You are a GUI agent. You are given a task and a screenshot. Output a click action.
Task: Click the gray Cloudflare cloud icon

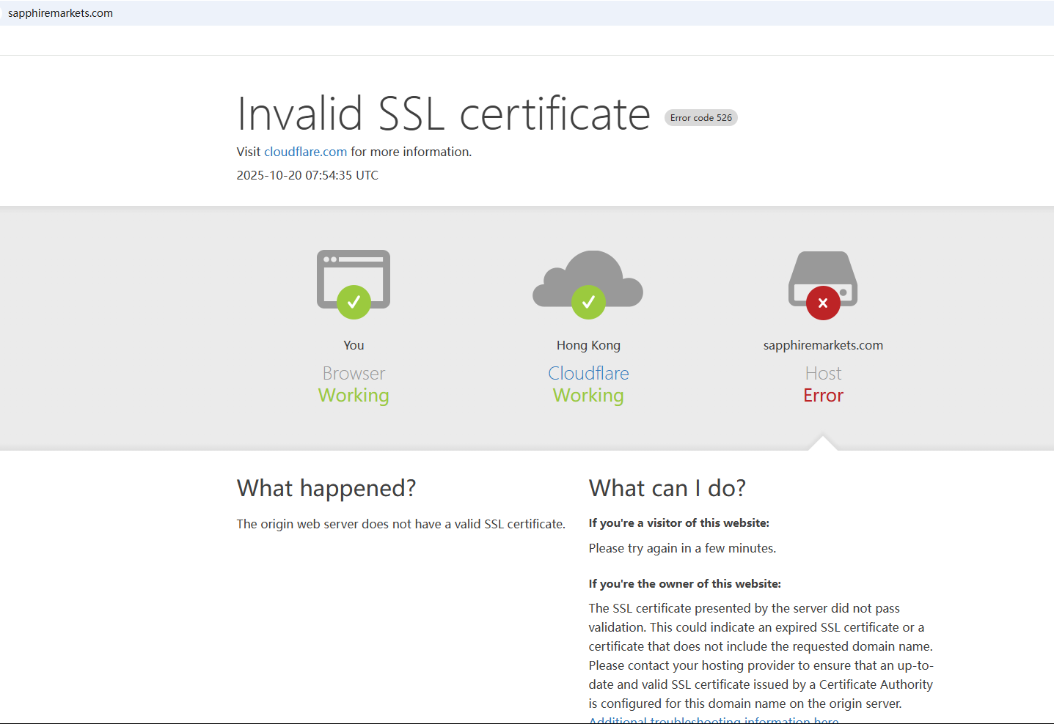(587, 275)
